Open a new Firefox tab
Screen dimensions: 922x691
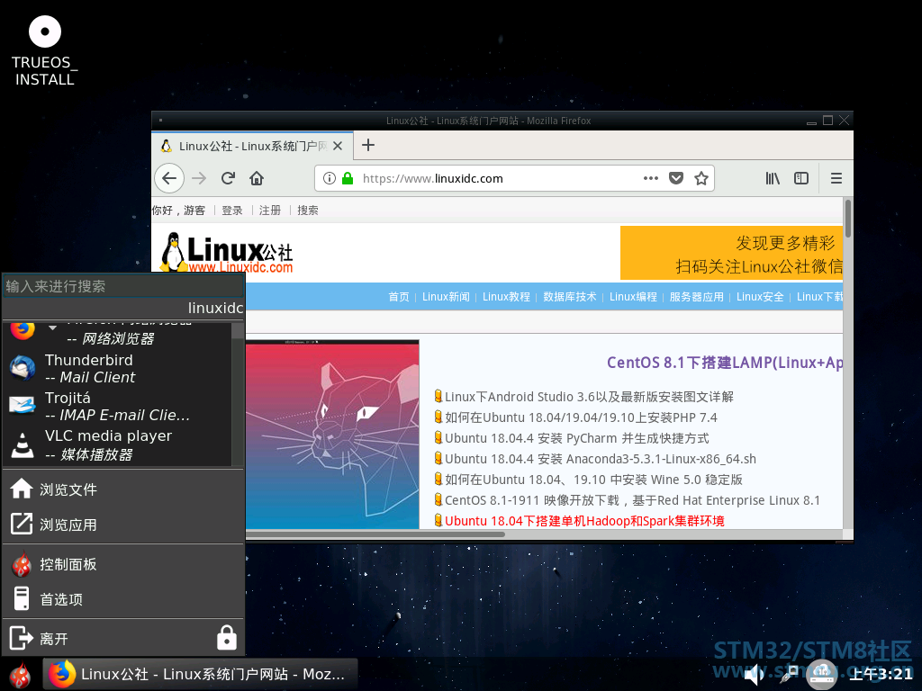coord(368,145)
